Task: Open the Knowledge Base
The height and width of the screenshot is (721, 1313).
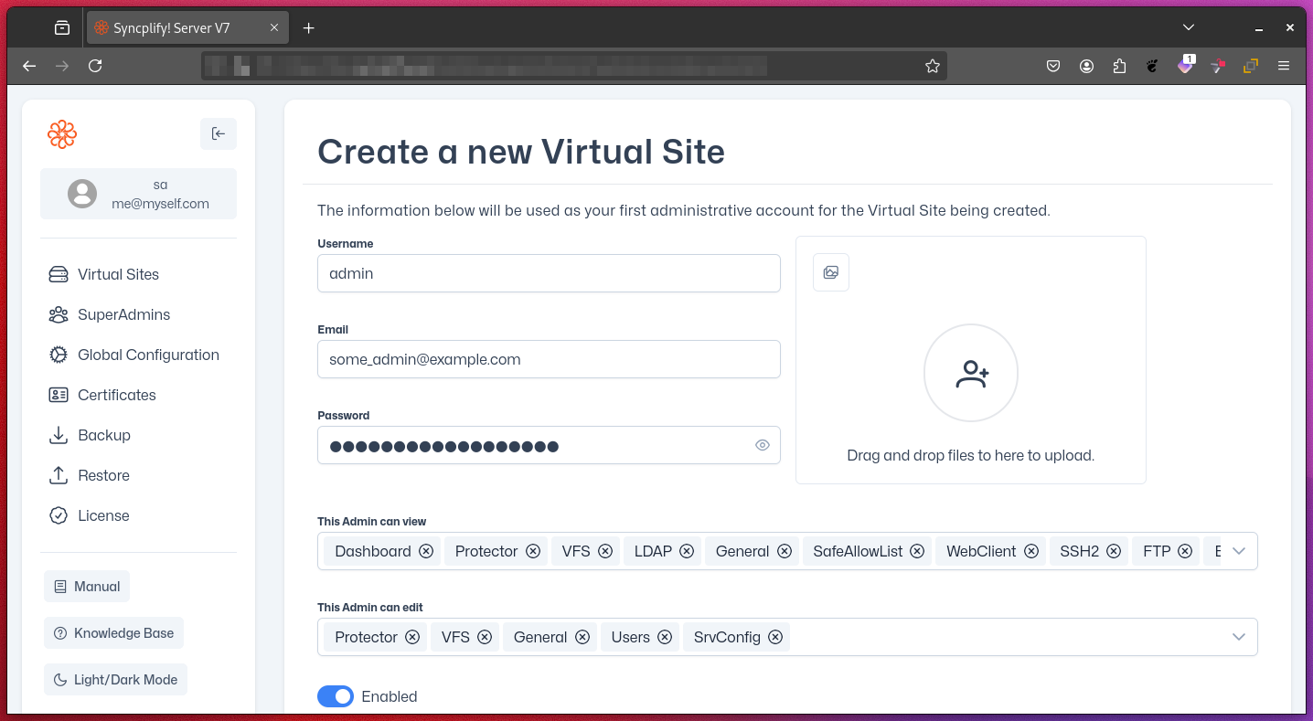Action: click(x=113, y=632)
